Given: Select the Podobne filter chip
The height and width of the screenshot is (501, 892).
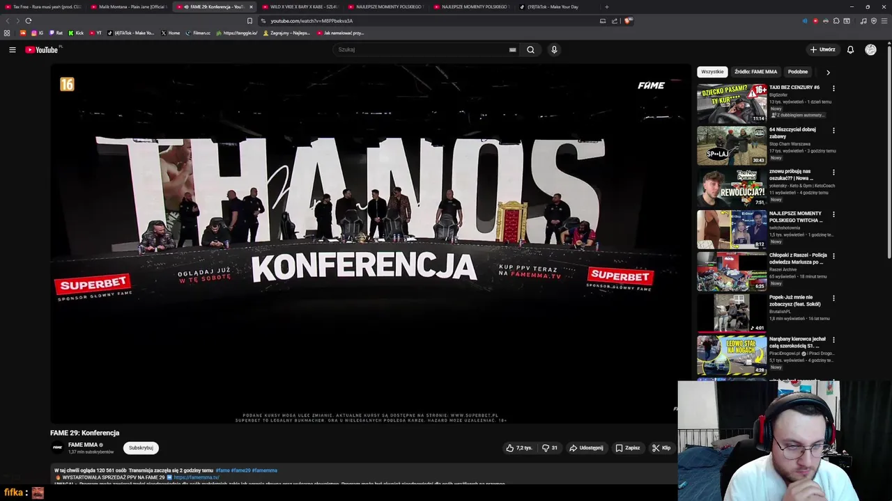Looking at the screenshot, I should click(x=798, y=72).
